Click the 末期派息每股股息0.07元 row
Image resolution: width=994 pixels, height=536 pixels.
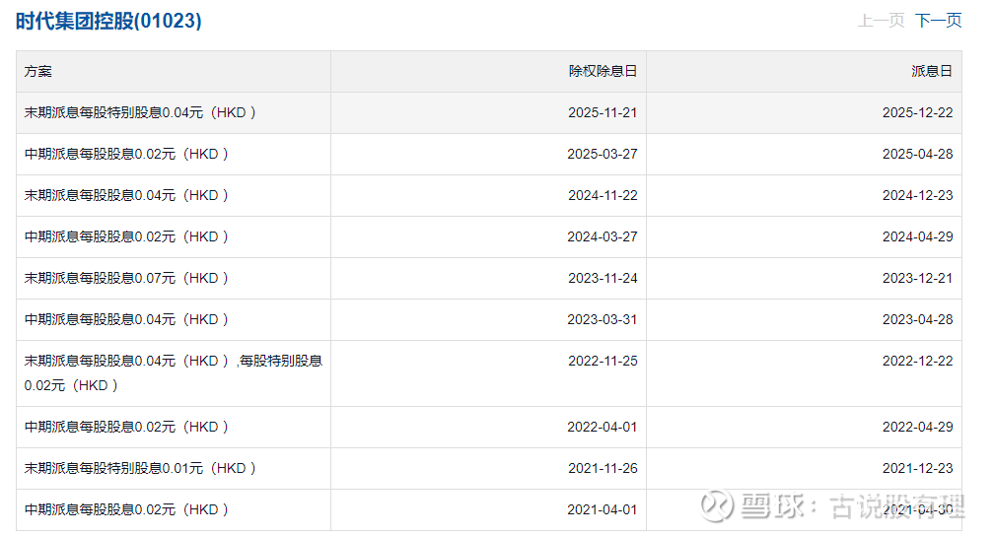click(126, 279)
